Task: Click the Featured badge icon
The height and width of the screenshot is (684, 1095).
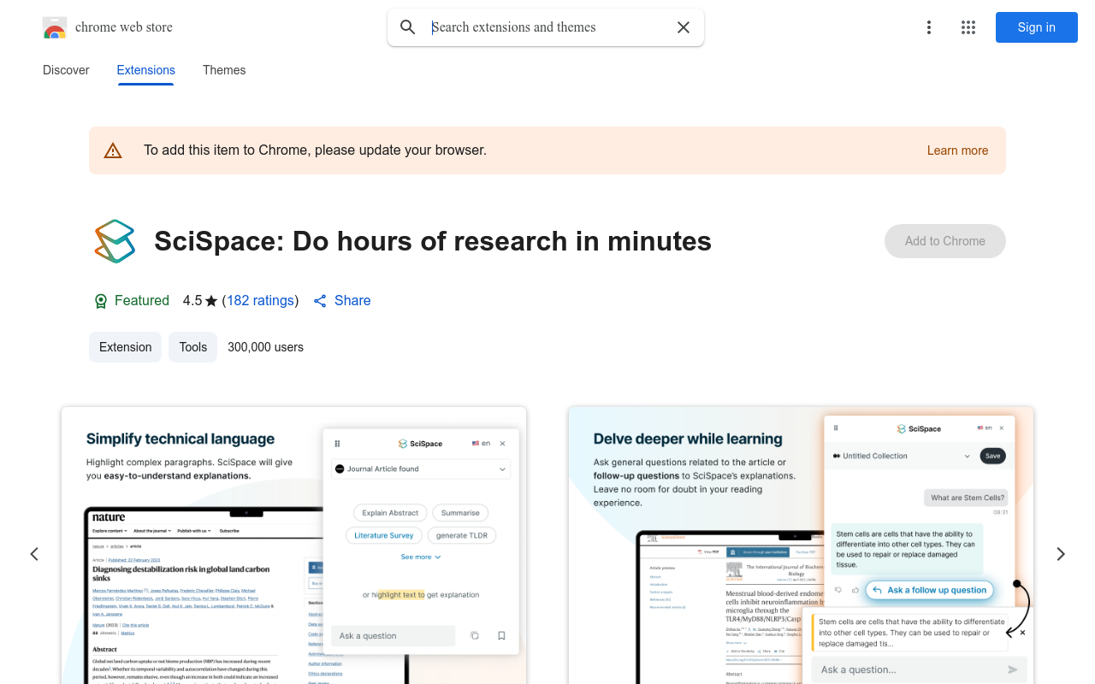Action: click(x=101, y=301)
